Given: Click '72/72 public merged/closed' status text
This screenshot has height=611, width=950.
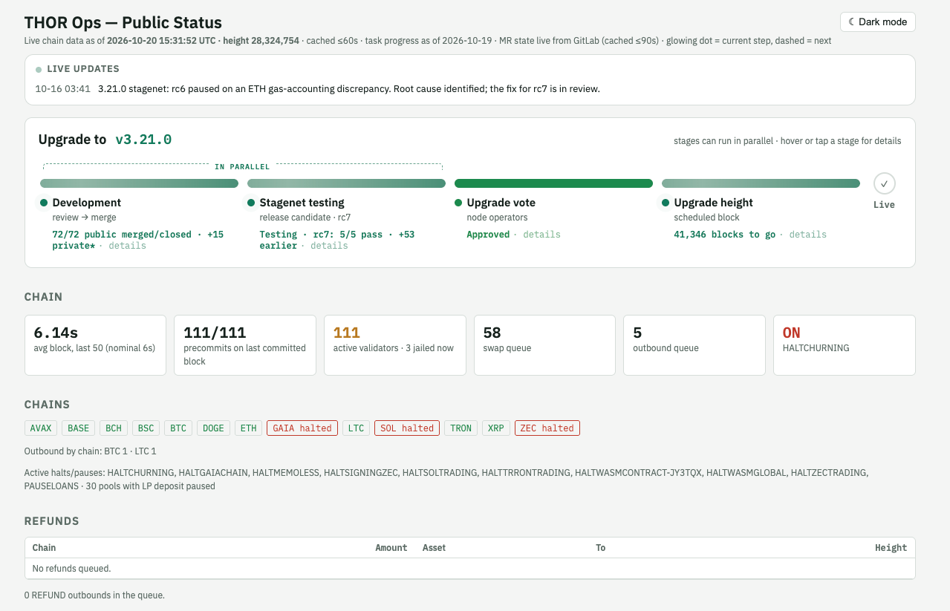Looking at the screenshot, I should 121,235.
